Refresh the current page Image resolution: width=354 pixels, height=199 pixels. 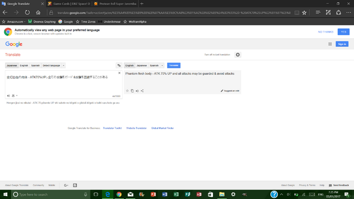tap(27, 13)
